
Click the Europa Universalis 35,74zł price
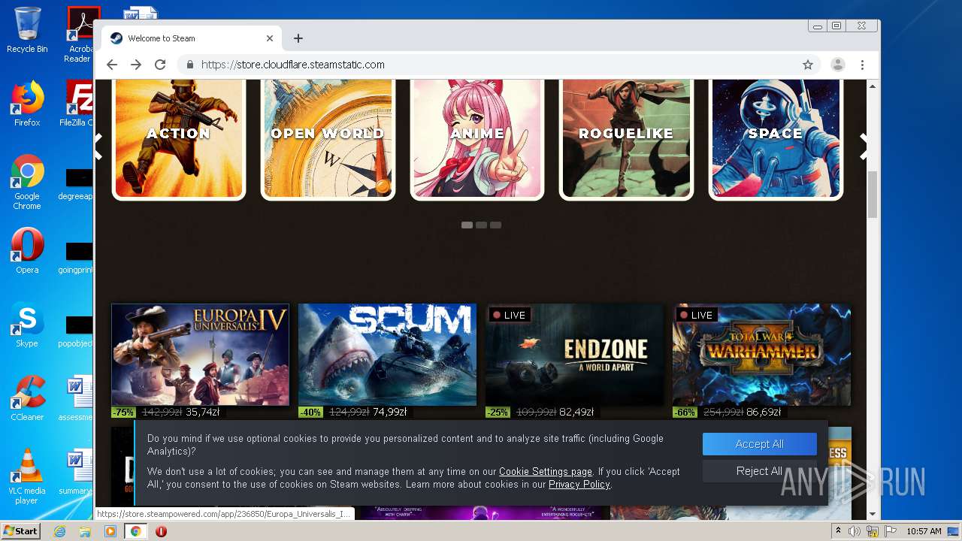tap(202, 412)
